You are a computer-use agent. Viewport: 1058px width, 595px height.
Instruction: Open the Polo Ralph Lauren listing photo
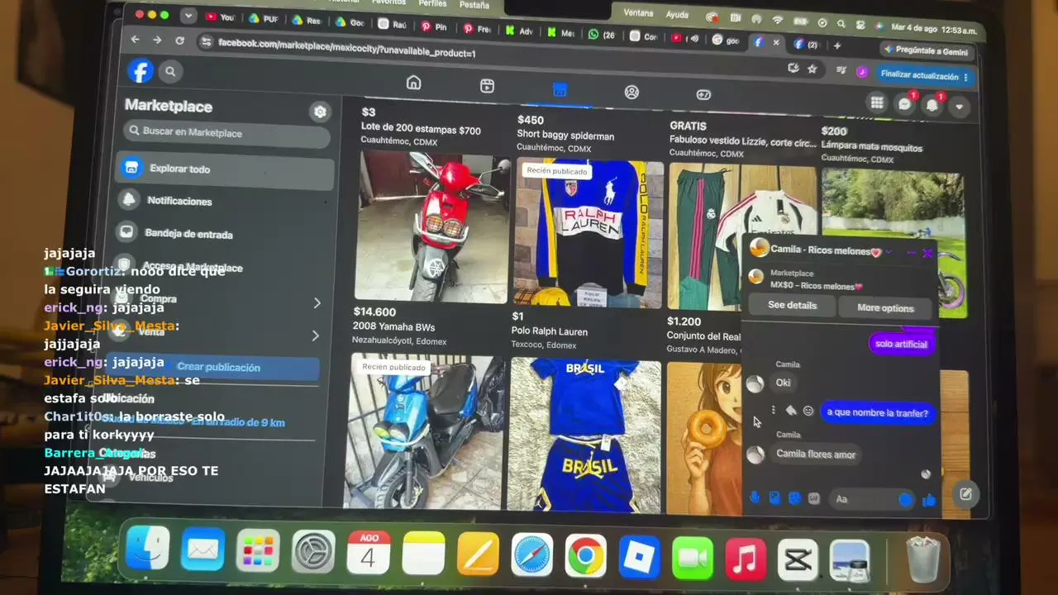[588, 235]
